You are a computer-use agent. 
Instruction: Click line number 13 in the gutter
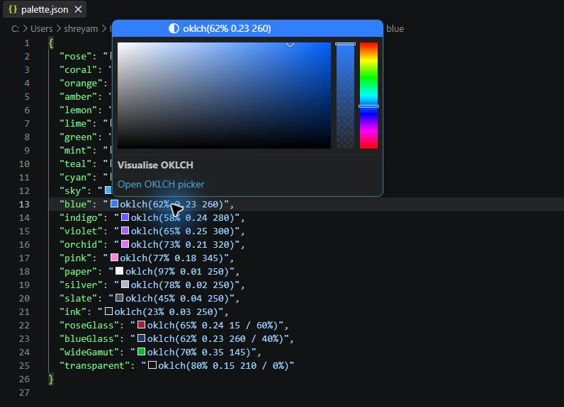pyautogui.click(x=24, y=204)
